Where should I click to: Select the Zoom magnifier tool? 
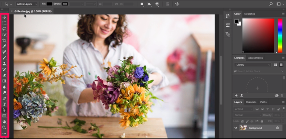click(x=4, y=127)
